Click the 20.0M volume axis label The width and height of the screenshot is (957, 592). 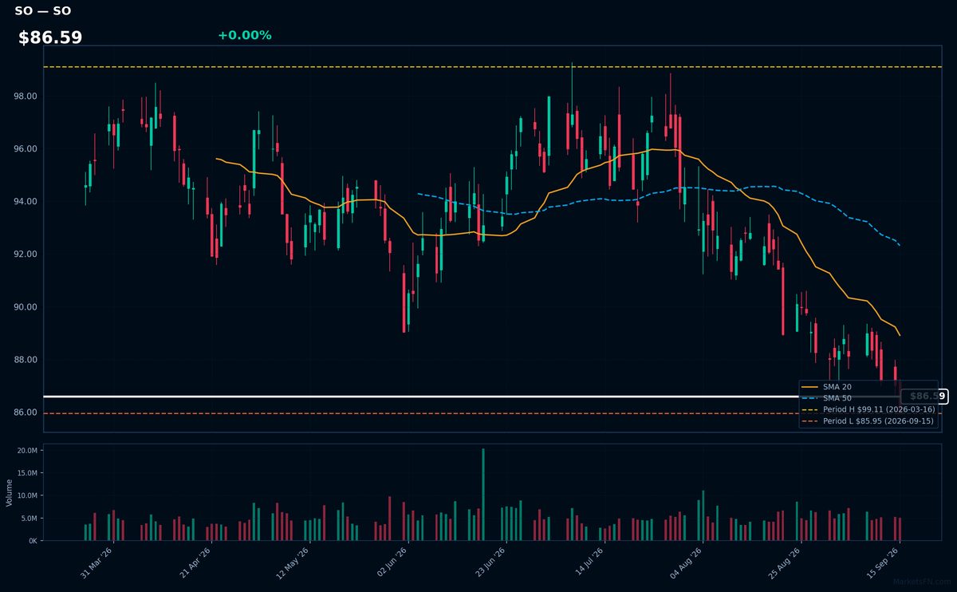28,451
